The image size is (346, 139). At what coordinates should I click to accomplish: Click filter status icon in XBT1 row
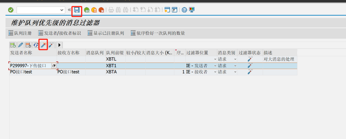coord(250,66)
